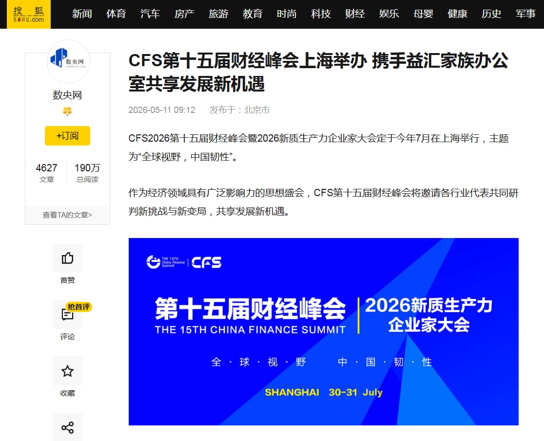Click the 评论 label text
Viewport: 544px width, 441px height.
67,336
